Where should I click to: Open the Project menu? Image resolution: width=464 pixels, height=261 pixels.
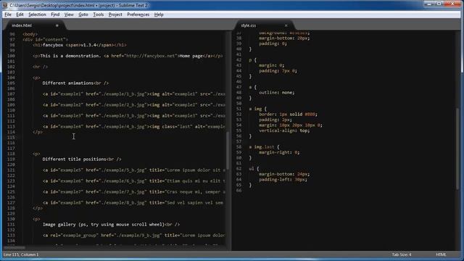pyautogui.click(x=115, y=14)
